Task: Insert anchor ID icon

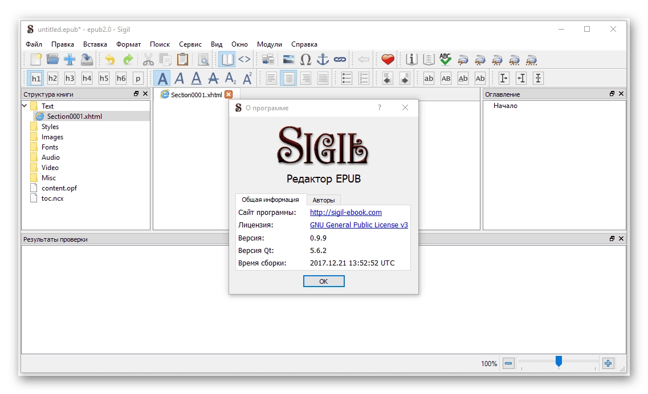Action: click(323, 60)
